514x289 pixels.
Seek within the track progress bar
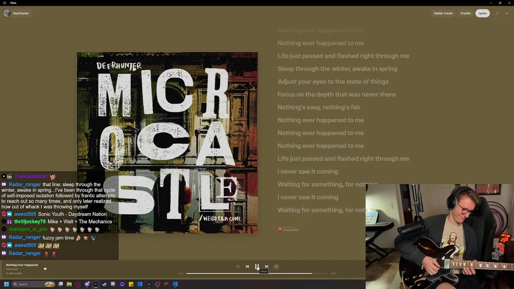[x=257, y=273]
